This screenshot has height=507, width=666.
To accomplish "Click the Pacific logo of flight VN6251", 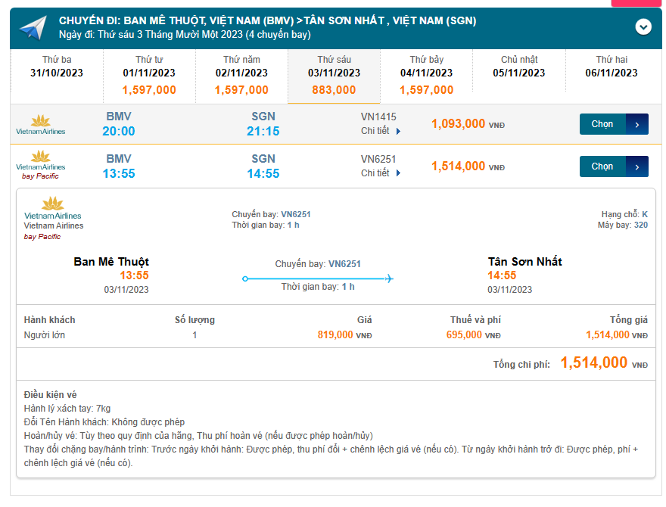I will click(41, 165).
